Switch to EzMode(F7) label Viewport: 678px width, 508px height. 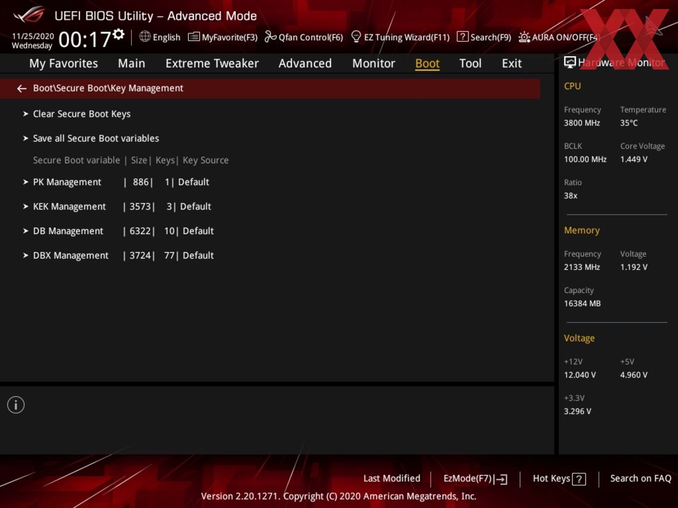click(x=468, y=478)
